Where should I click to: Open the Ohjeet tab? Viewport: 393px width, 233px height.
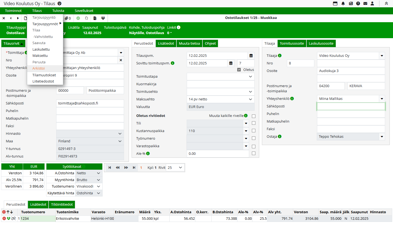(x=210, y=44)
